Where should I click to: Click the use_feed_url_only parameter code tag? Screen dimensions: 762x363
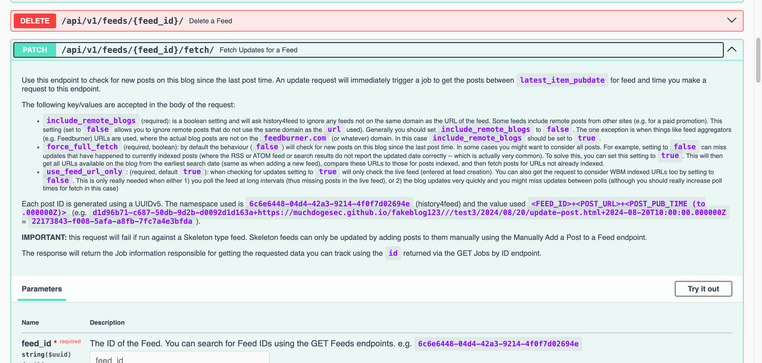point(84,172)
